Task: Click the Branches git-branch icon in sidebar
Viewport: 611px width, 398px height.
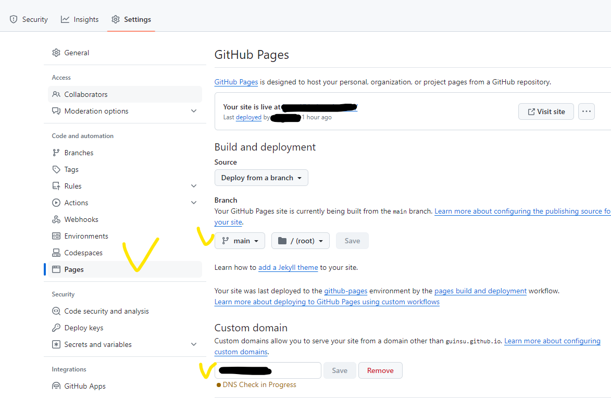Action: click(56, 153)
